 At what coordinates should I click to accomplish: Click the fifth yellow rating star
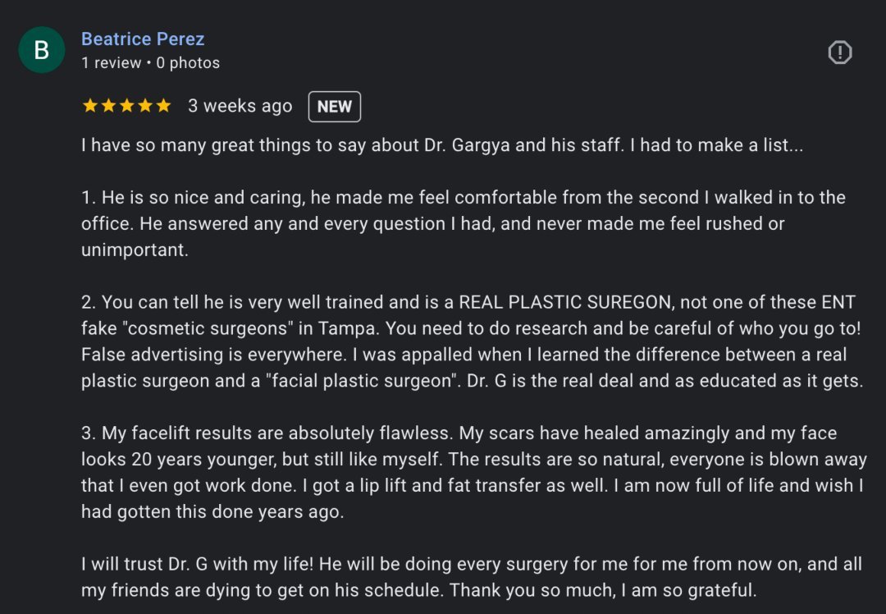coord(163,106)
